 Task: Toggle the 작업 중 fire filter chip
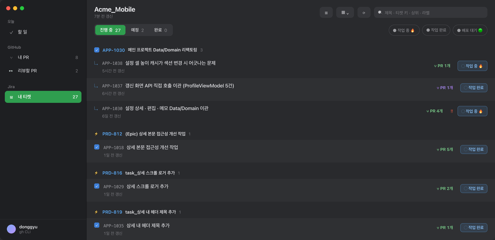click(404, 30)
